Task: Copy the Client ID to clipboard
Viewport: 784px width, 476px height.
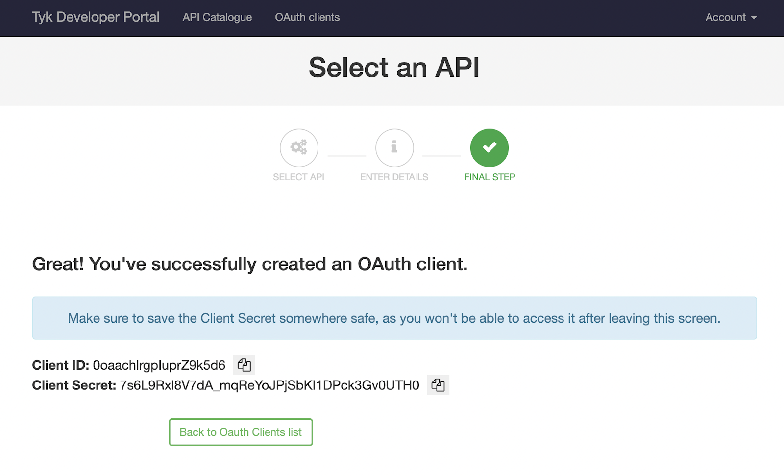Action: tap(244, 365)
